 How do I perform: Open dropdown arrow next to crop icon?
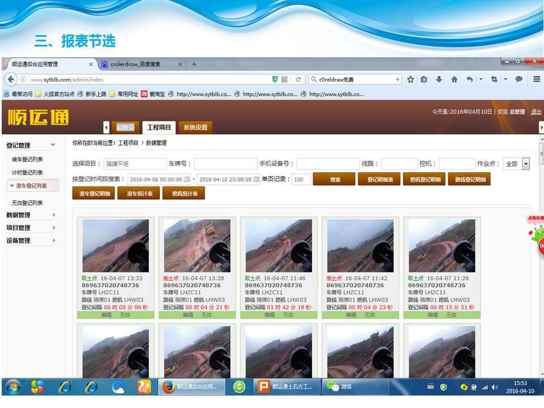tap(505, 79)
